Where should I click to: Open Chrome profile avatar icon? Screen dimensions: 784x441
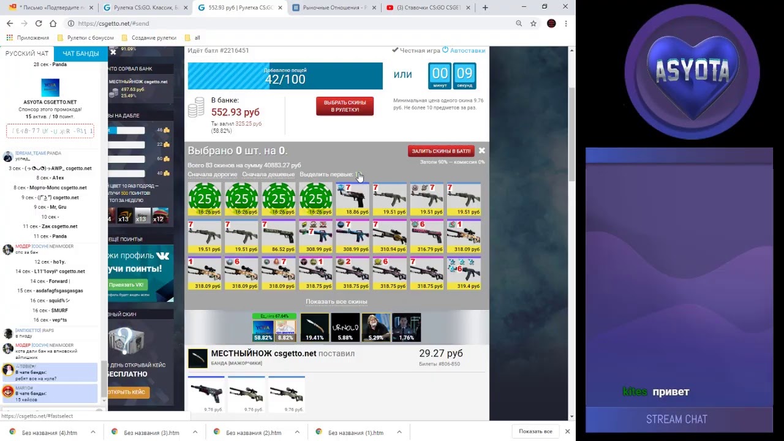(551, 23)
